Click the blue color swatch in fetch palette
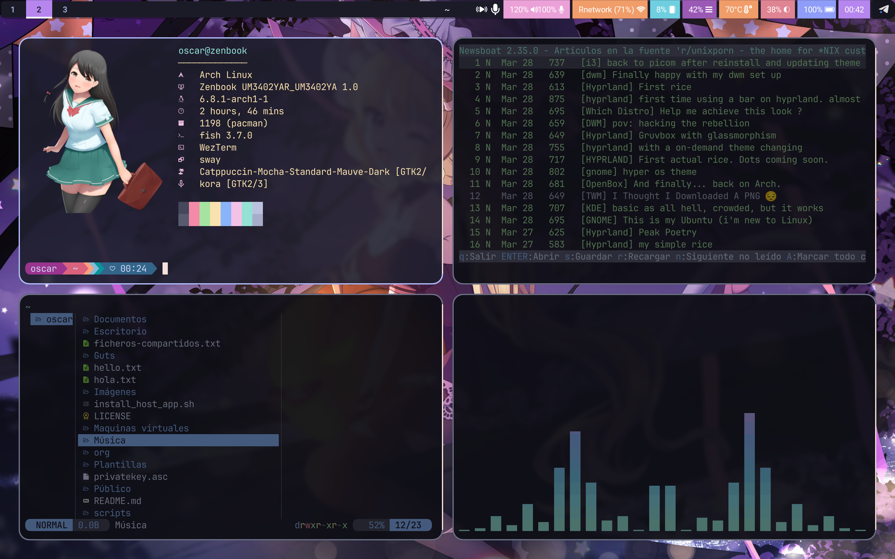This screenshot has width=895, height=559. [x=226, y=214]
